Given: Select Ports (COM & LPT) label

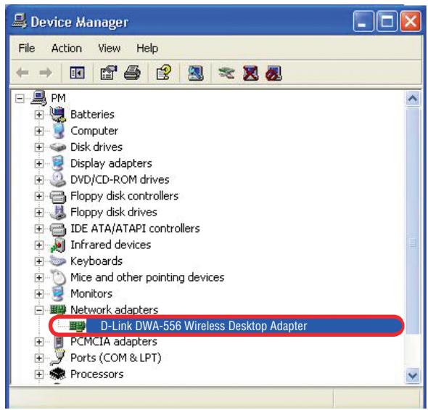Looking at the screenshot, I should click(116, 358).
